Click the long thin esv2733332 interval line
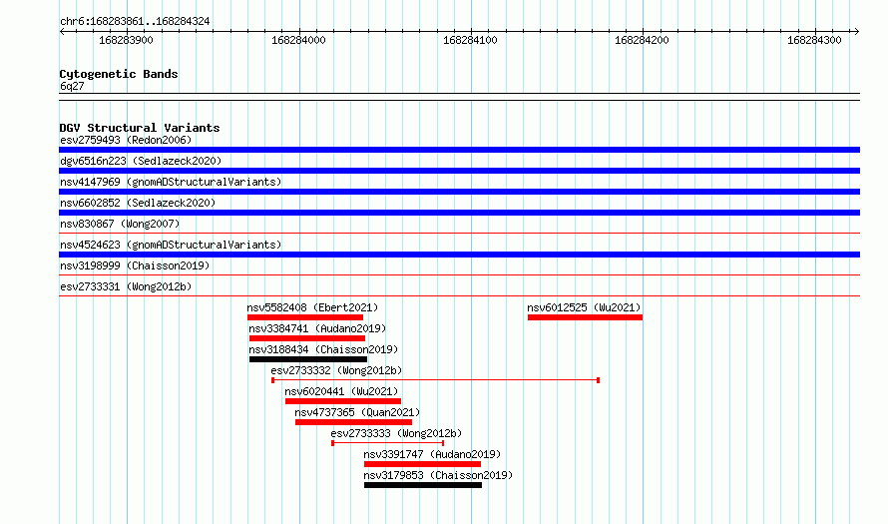Screen dimensions: 888x524 (x=435, y=380)
